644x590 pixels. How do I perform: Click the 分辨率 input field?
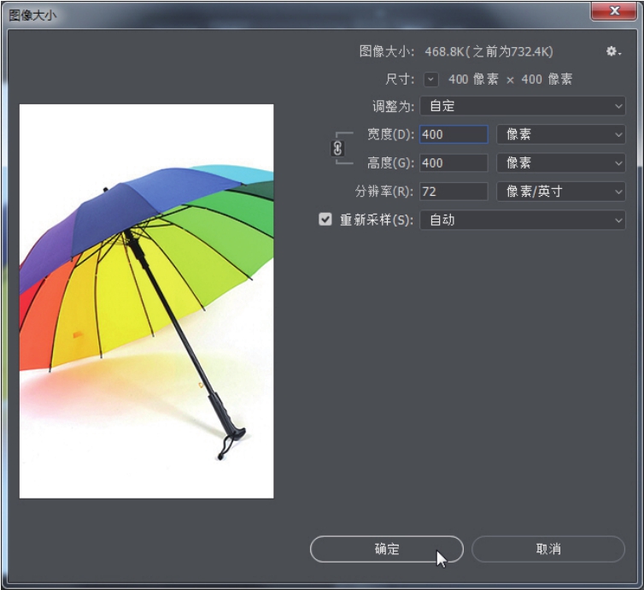pos(454,192)
